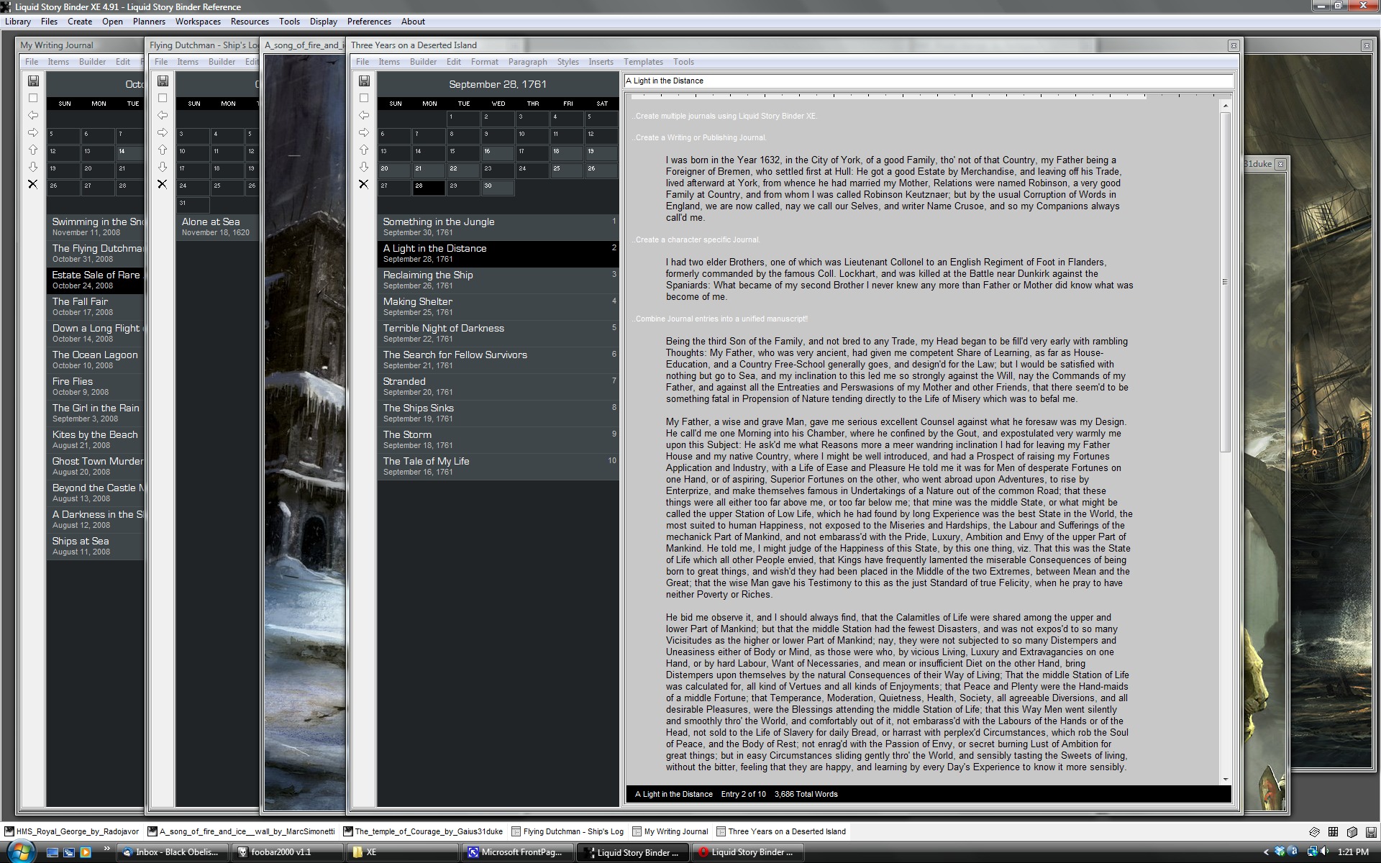
Task: Click the down arrow icon in the Deserted Island sidebar
Action: coord(364,167)
